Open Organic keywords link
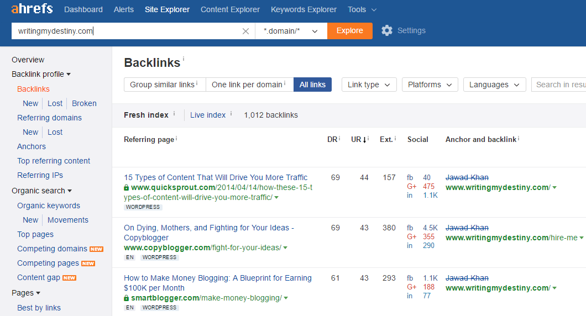586x316 pixels. (49, 206)
